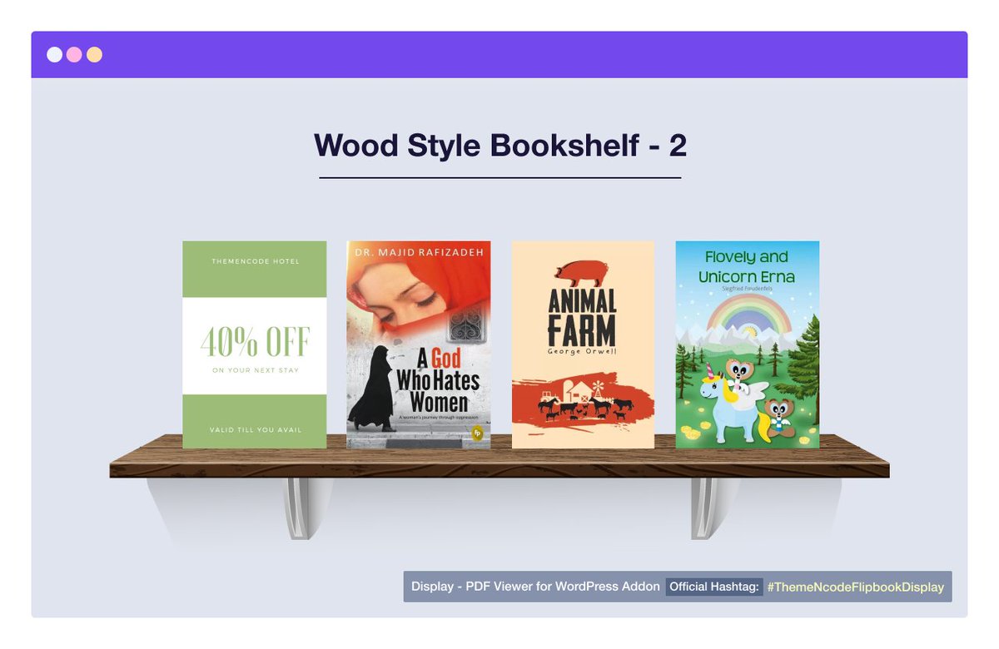
Task: Click the yellow dot in purple header
Action: point(95,55)
